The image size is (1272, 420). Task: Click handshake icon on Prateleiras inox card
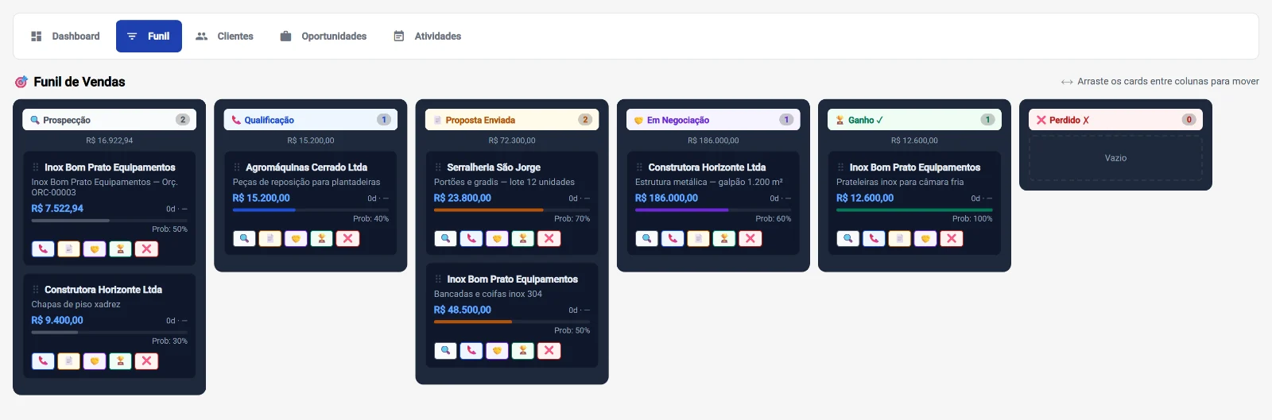tap(925, 238)
